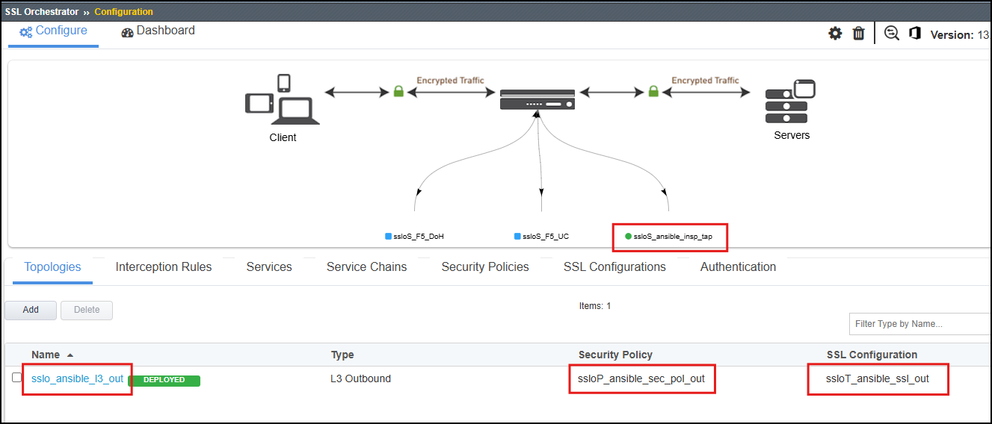Open the Services tab

coord(269,267)
